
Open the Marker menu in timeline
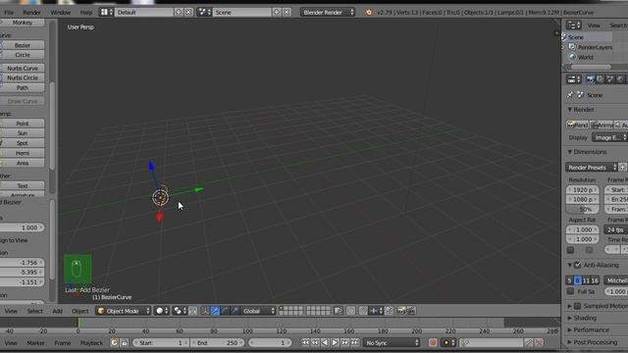[x=35, y=343]
